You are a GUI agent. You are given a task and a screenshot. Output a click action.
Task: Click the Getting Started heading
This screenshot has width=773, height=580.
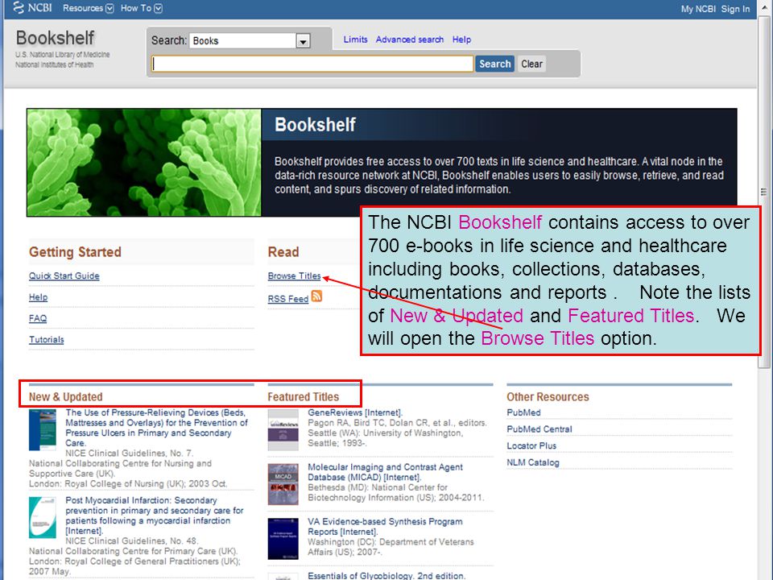(75, 252)
